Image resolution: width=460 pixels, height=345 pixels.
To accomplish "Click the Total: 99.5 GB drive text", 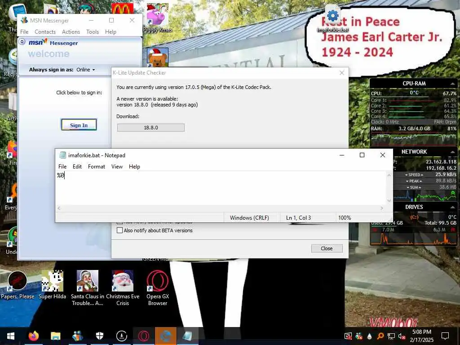I will [x=440, y=223].
